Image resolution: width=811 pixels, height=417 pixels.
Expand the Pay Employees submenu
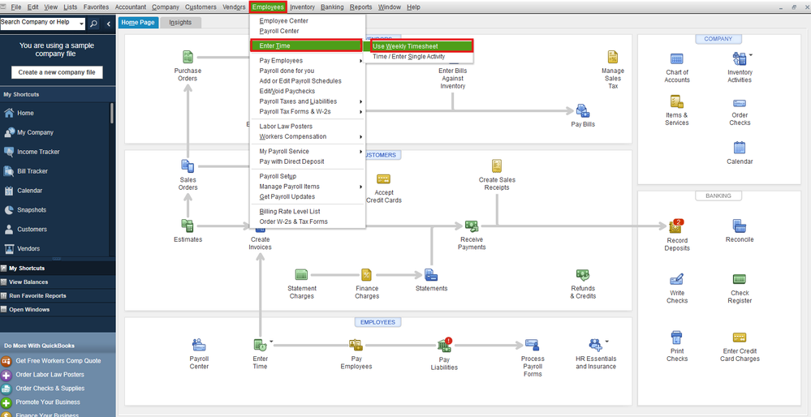(x=361, y=61)
